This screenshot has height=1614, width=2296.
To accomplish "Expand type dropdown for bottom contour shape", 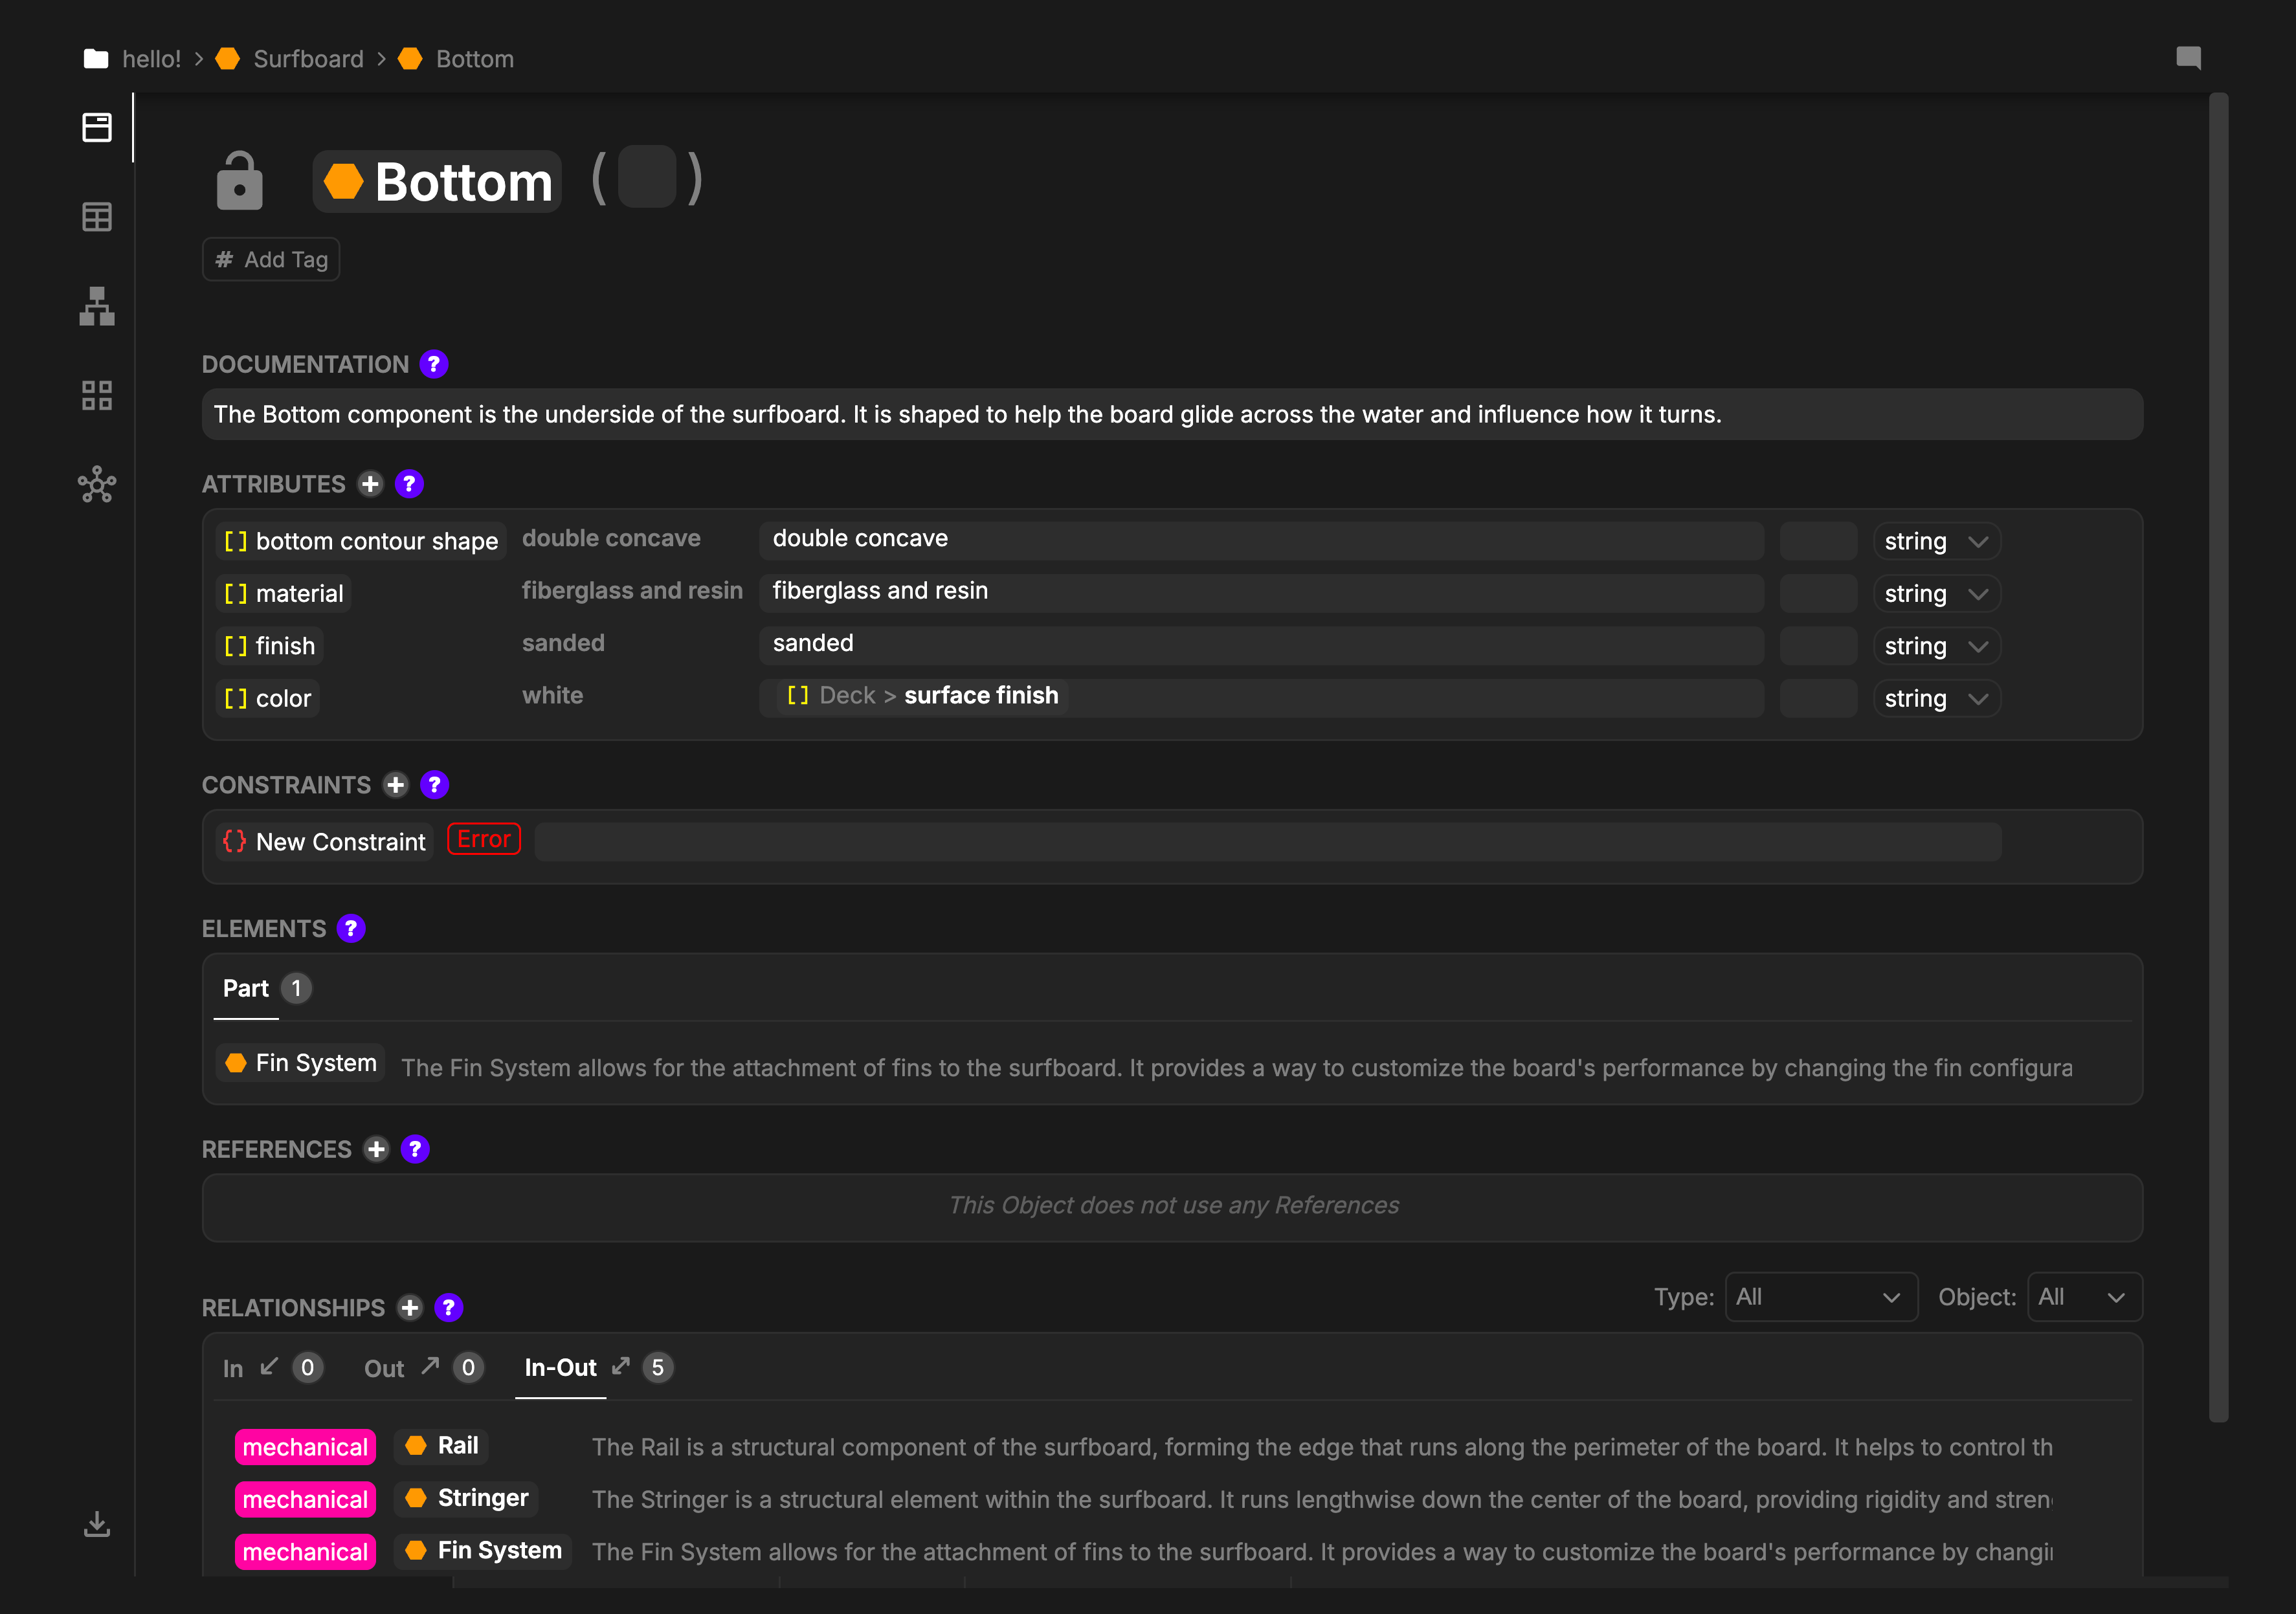I will point(1936,541).
